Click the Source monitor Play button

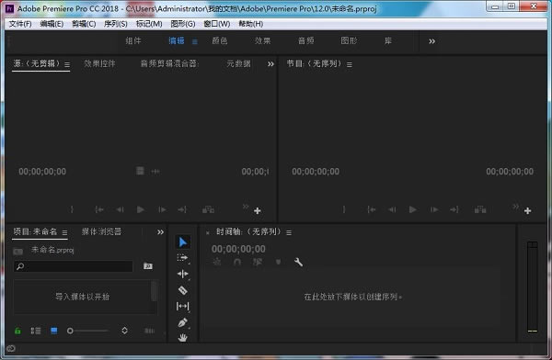click(141, 209)
